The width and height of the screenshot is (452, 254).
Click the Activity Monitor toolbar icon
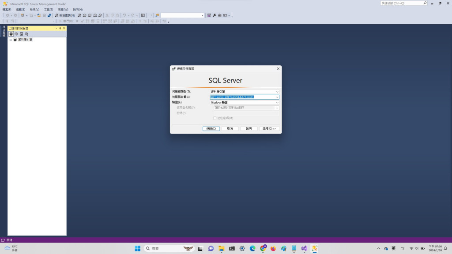[x=143, y=15]
